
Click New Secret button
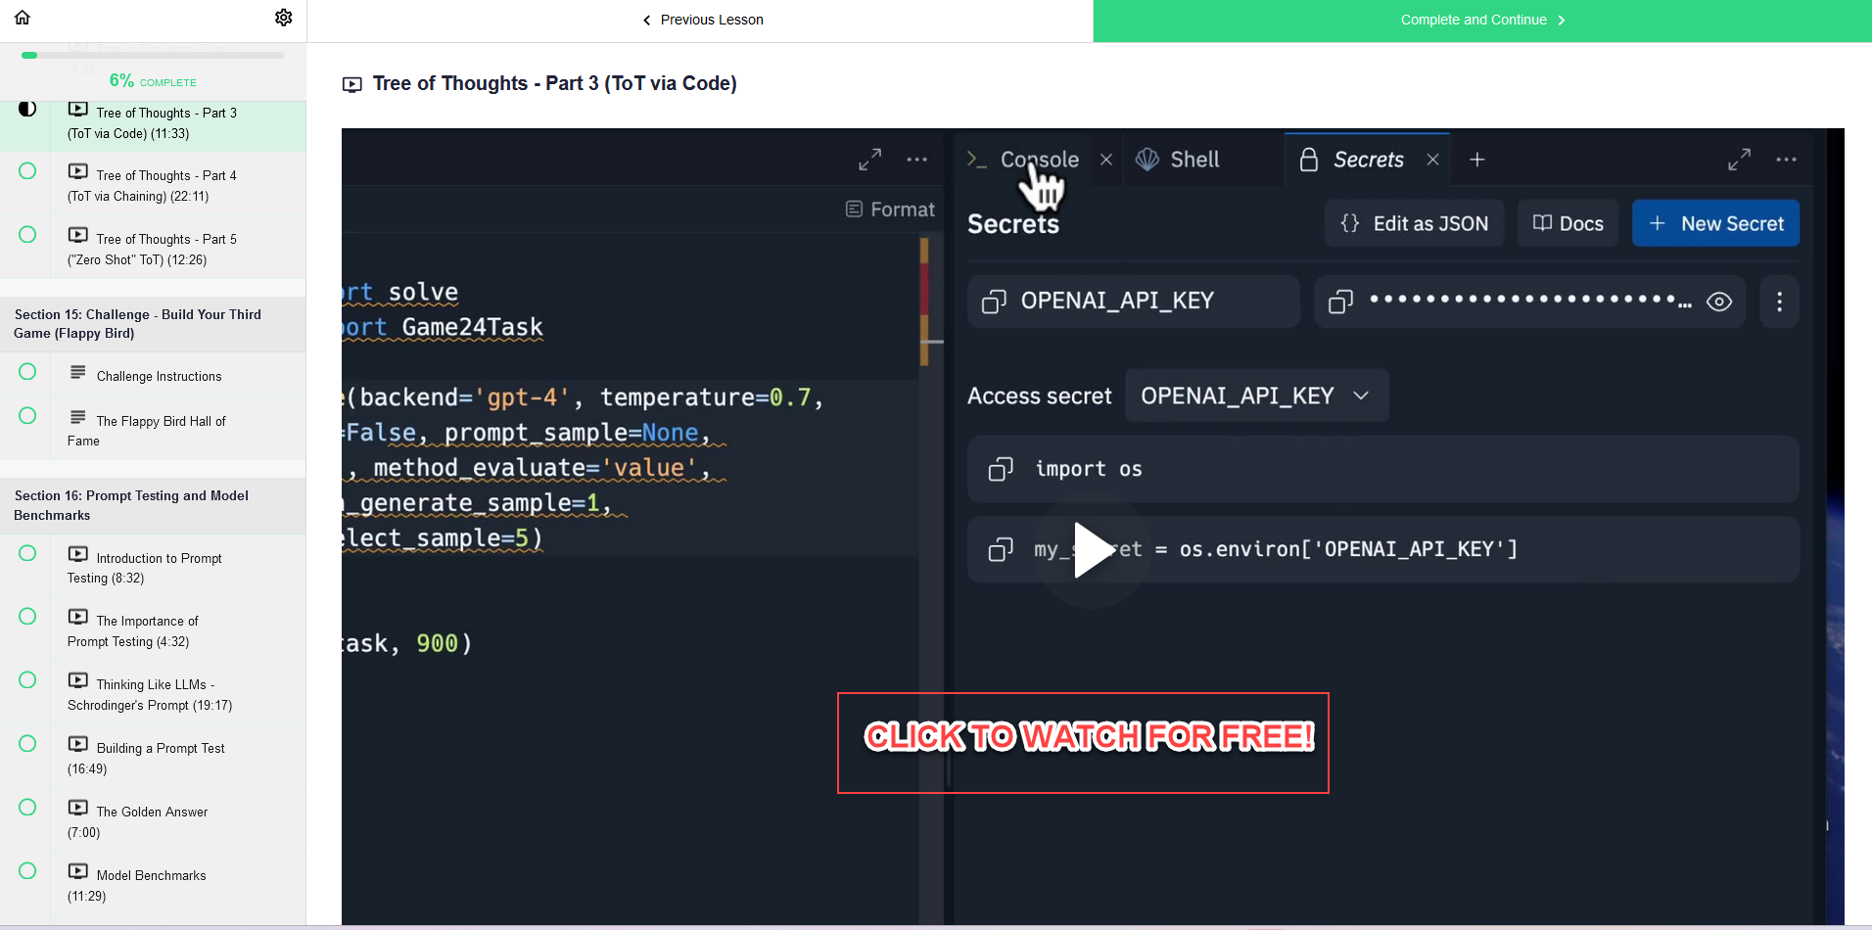pos(1716,223)
